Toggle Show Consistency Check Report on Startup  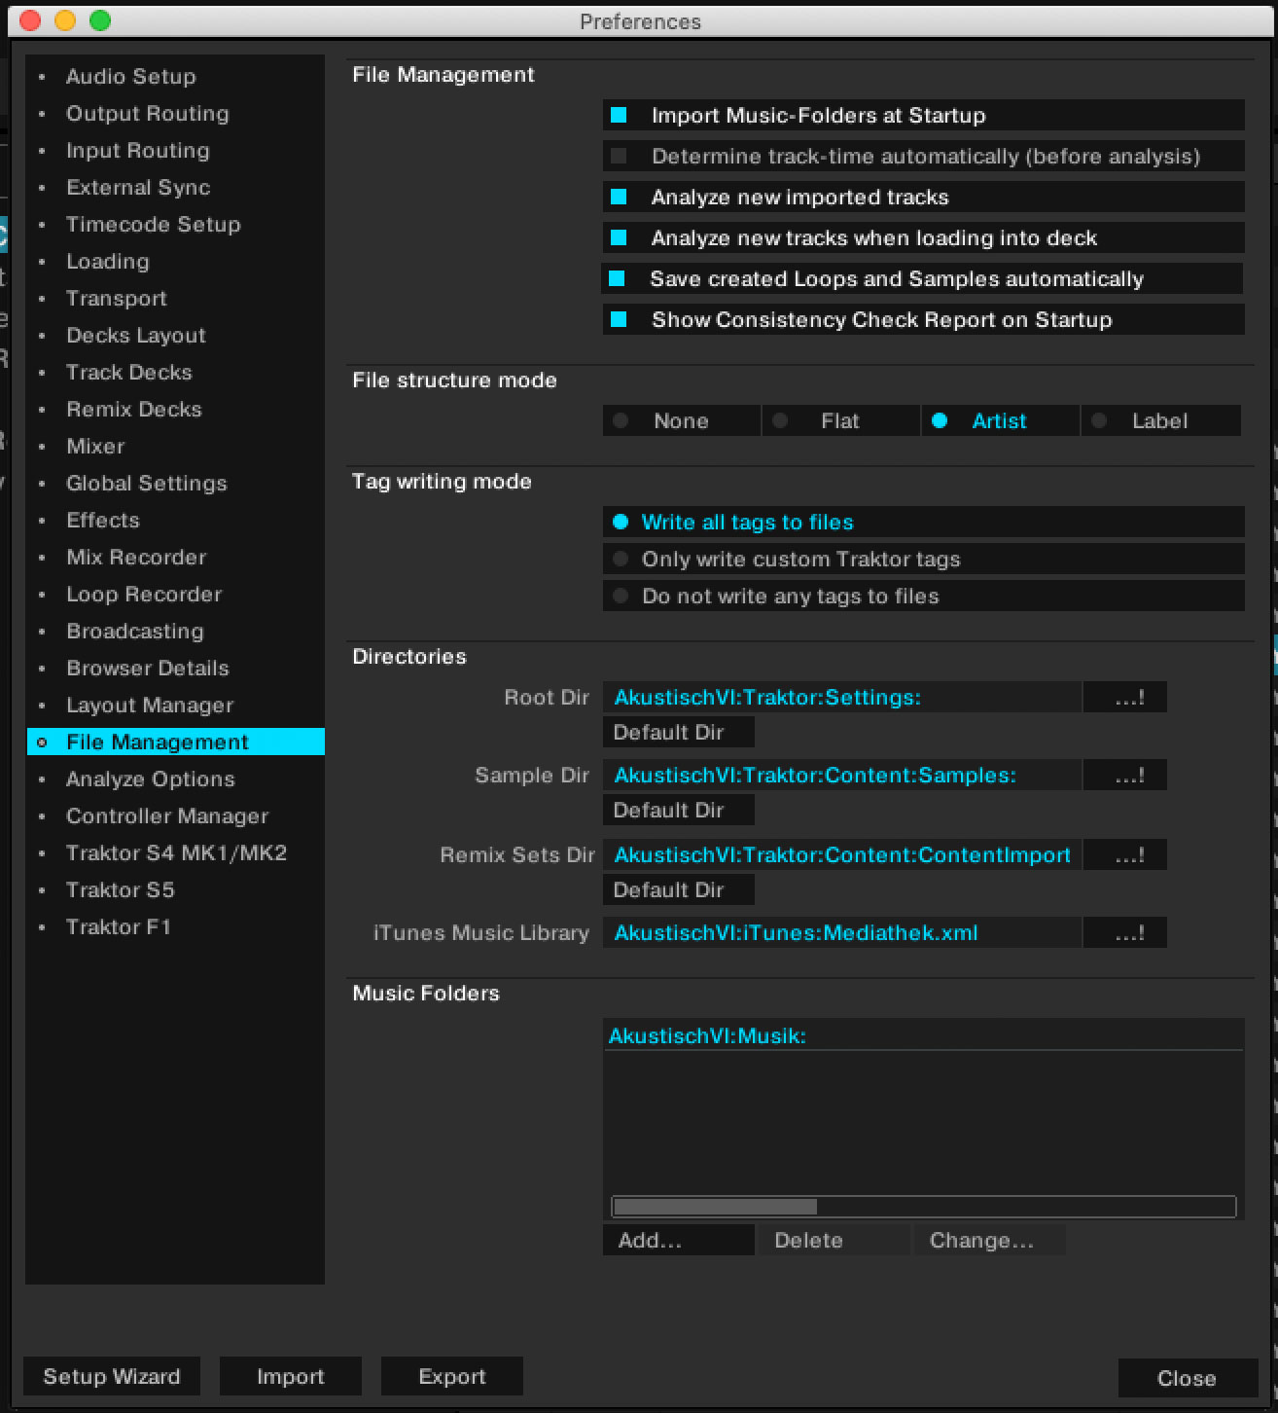(619, 320)
